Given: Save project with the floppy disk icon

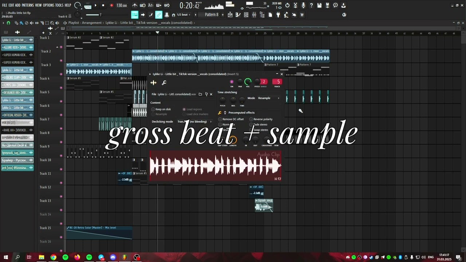Looking at the screenshot, I should tap(319, 5).
